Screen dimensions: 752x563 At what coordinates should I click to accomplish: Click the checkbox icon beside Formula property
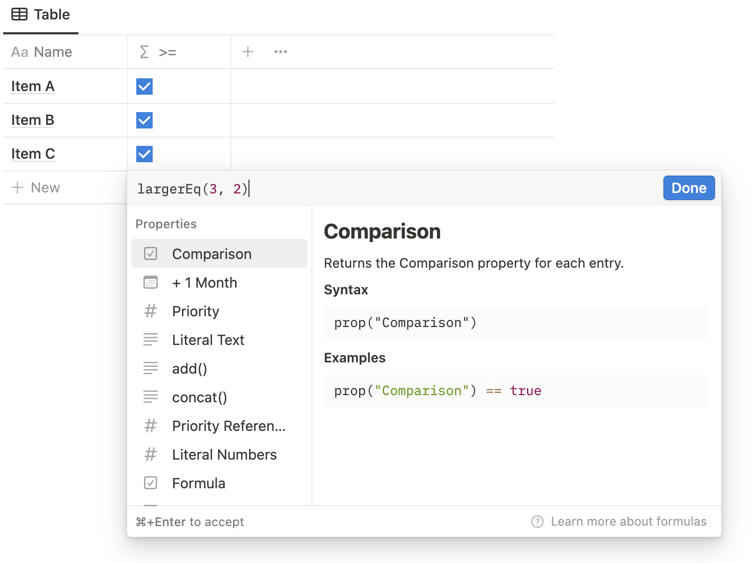tap(151, 483)
